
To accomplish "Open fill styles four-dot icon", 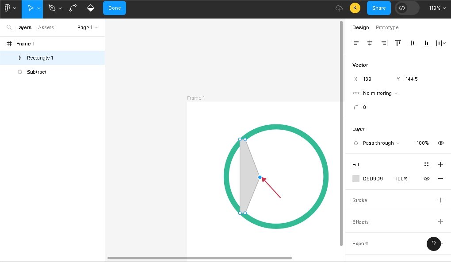I will (x=426, y=165).
